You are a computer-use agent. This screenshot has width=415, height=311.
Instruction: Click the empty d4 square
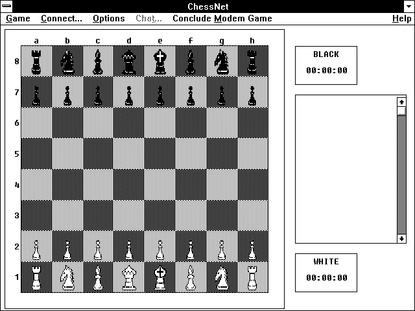(x=129, y=185)
